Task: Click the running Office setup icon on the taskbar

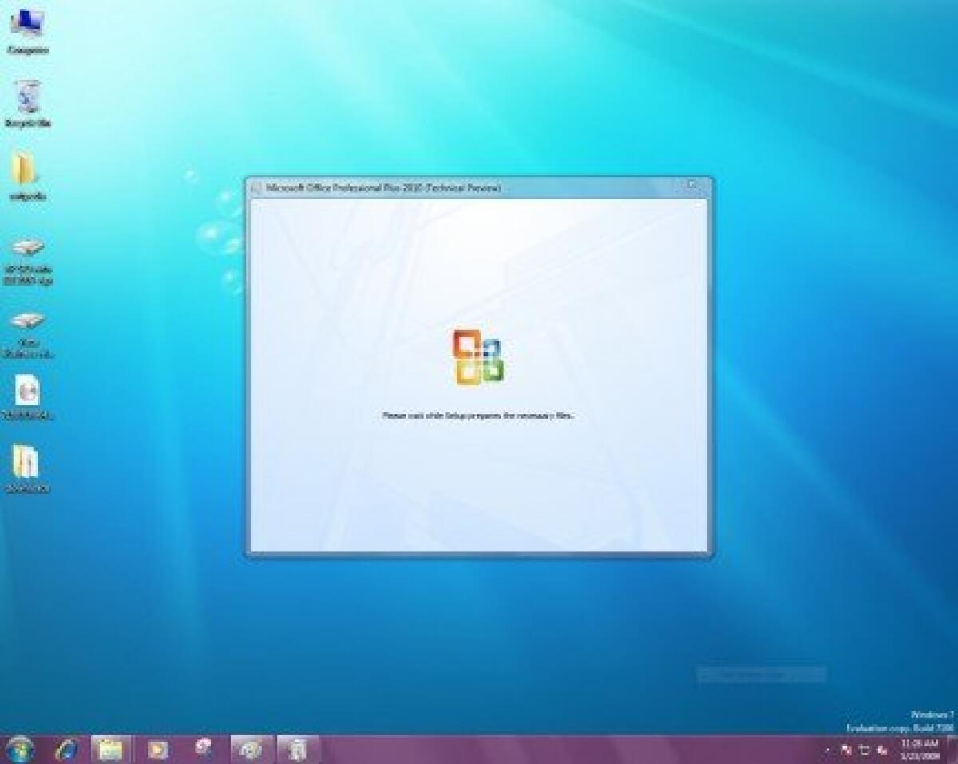Action: [x=295, y=748]
